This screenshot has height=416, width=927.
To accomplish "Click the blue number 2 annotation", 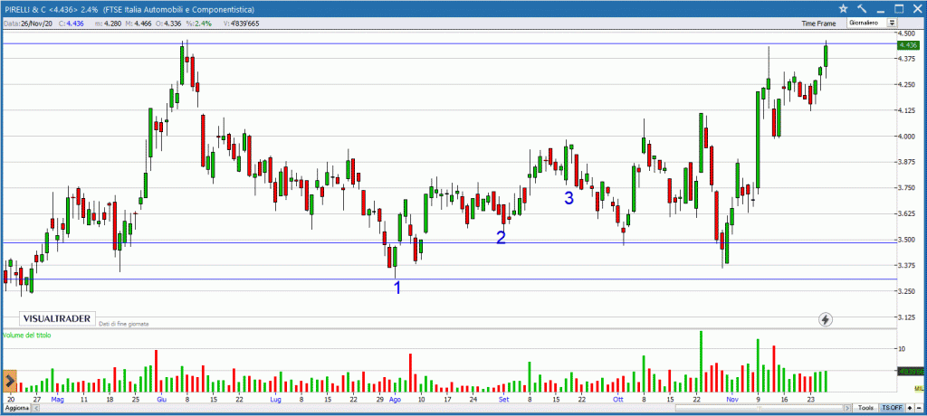I will 501,238.
